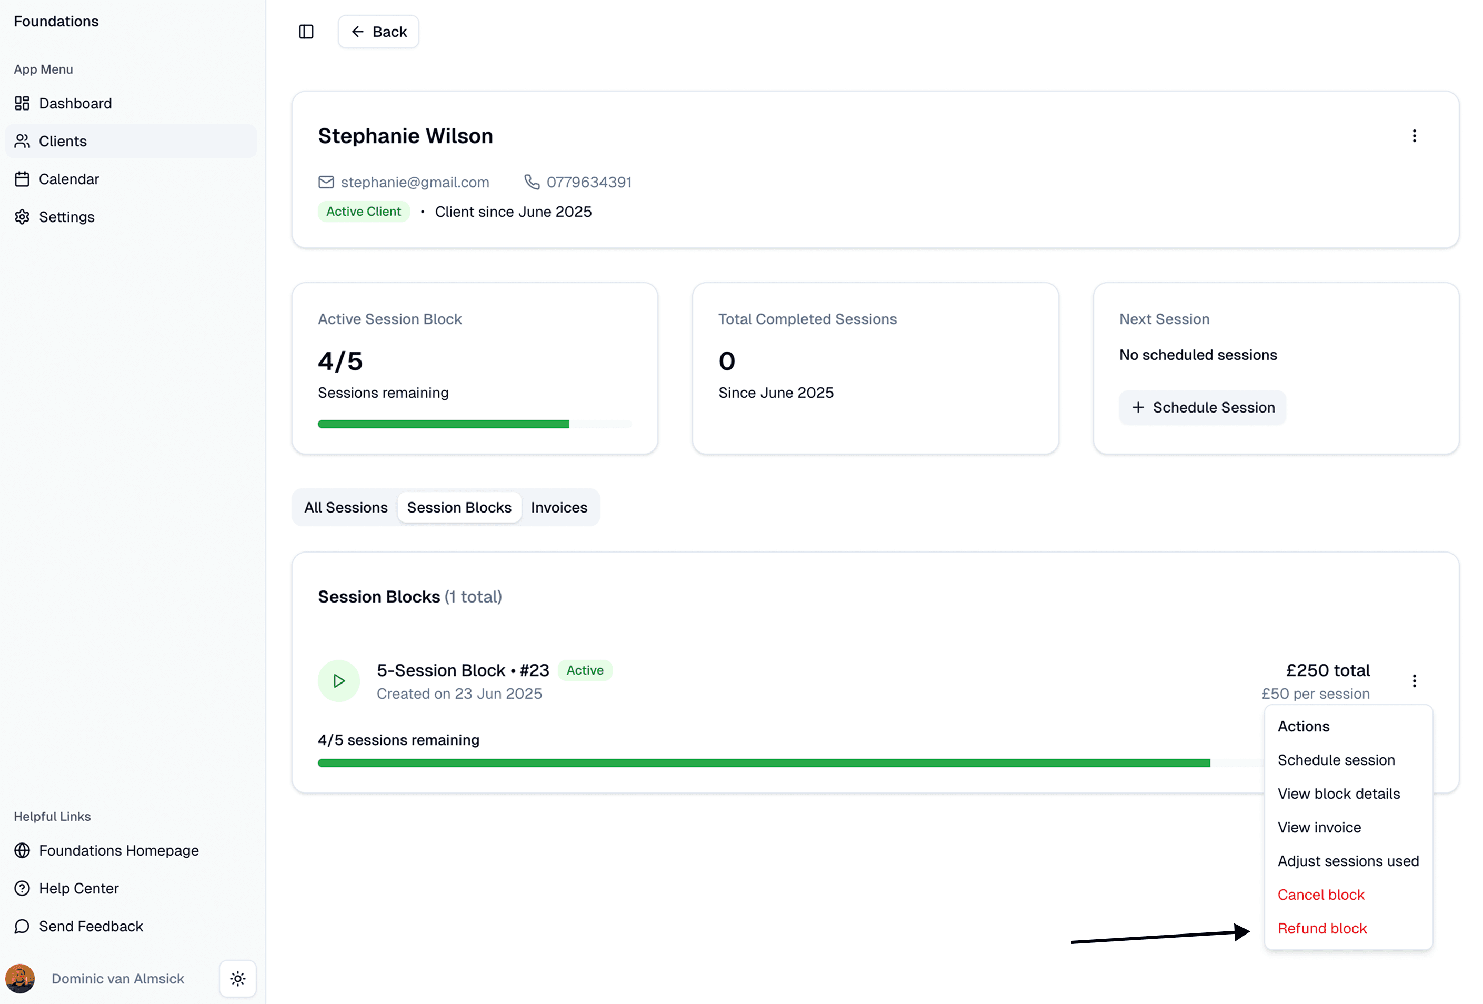Open Help Center link

click(78, 888)
